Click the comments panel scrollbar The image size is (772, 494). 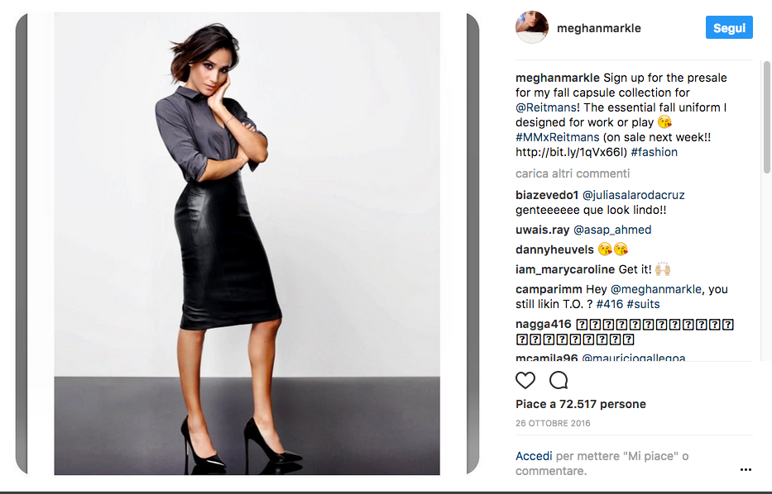(766, 117)
